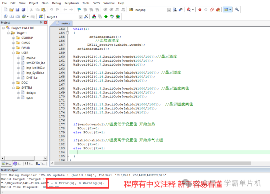Click the Select Software Packs icon

tap(112, 16)
